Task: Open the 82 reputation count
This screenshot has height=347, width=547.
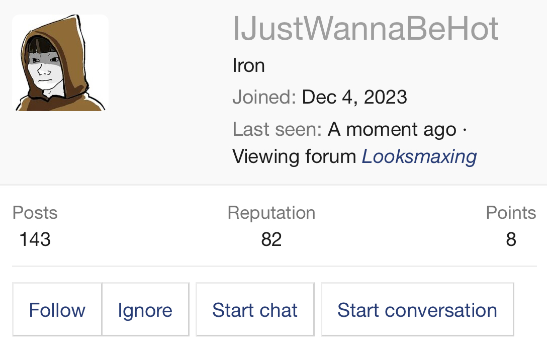Action: 271,239
